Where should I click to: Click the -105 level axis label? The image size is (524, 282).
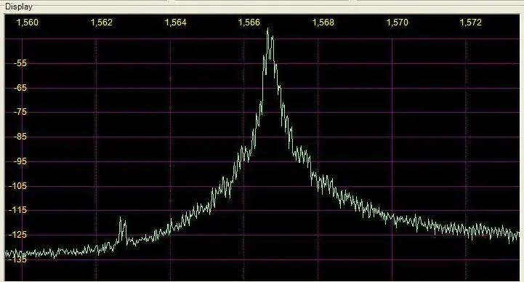click(x=17, y=186)
